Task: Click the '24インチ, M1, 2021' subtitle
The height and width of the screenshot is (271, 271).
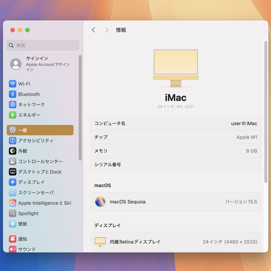Action: coord(176,107)
